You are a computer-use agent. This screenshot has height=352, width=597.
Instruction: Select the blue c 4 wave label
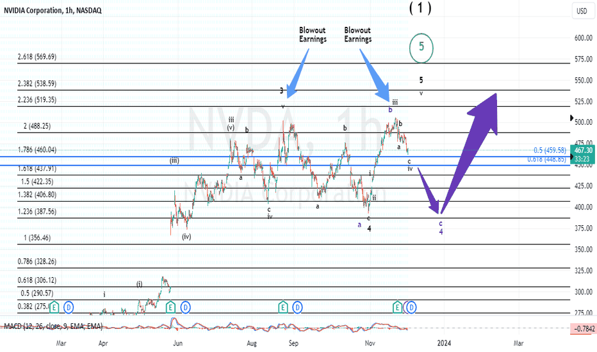[441, 228]
